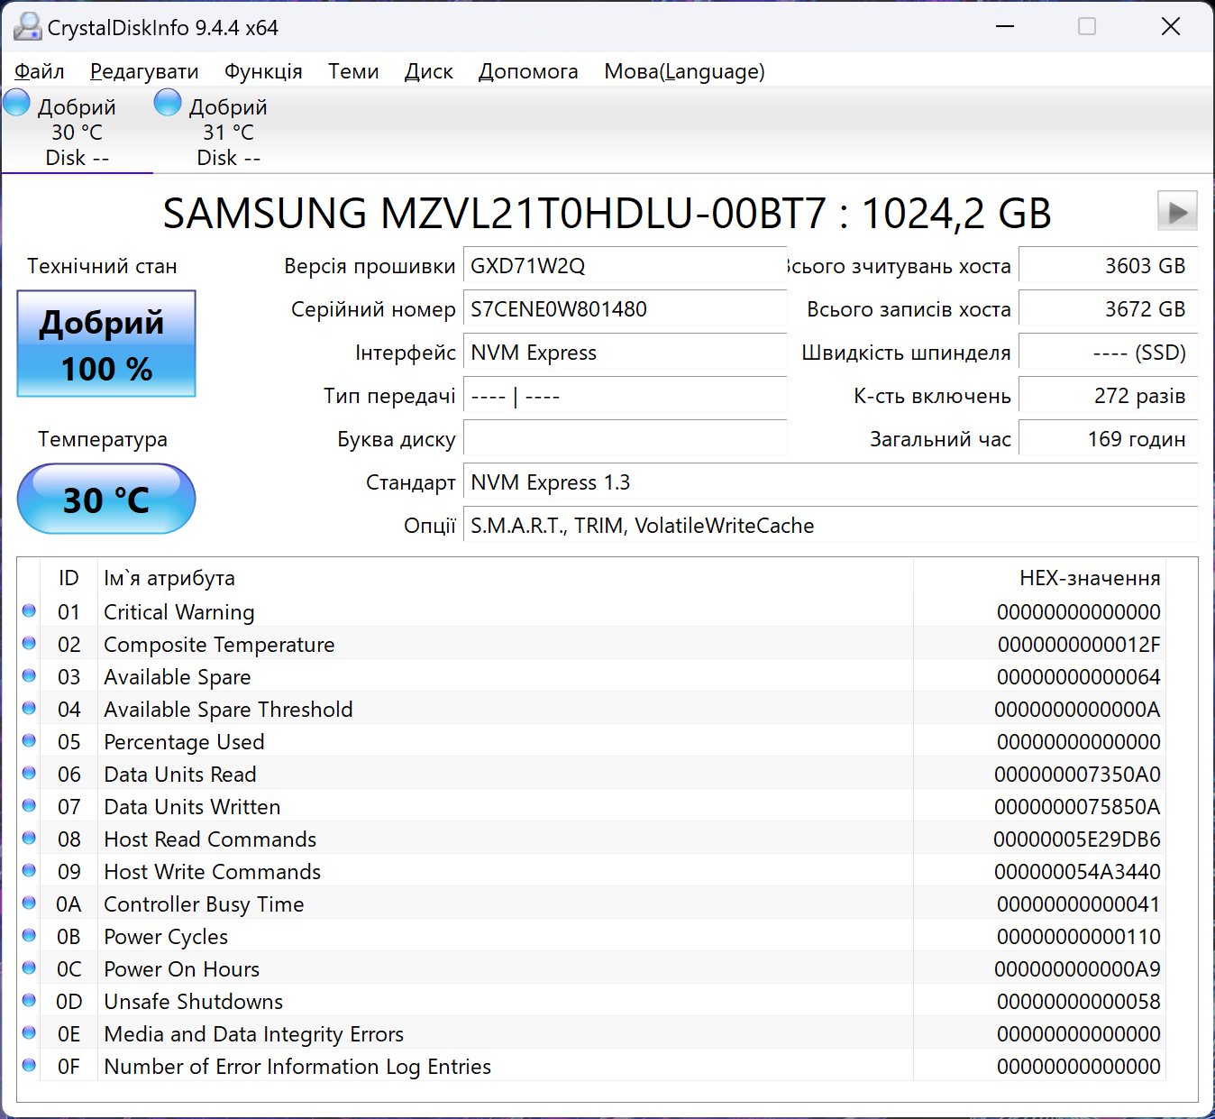Open the Файл menu
Image resolution: width=1215 pixels, height=1119 pixels.
(x=40, y=71)
